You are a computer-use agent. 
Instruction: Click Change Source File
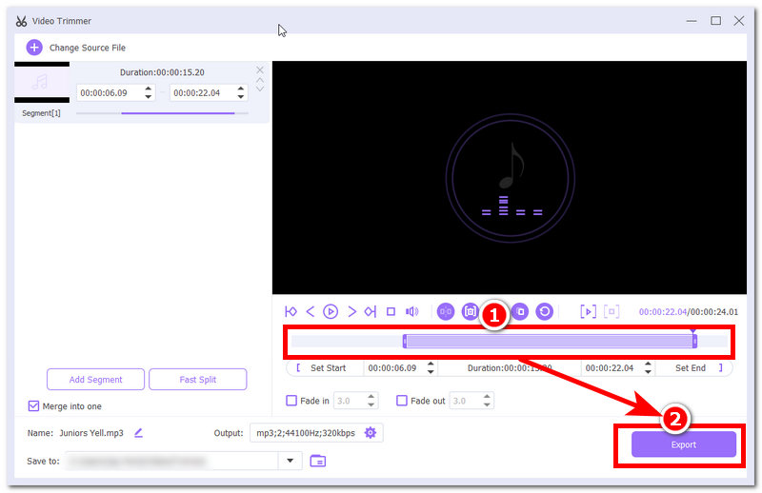tap(76, 48)
